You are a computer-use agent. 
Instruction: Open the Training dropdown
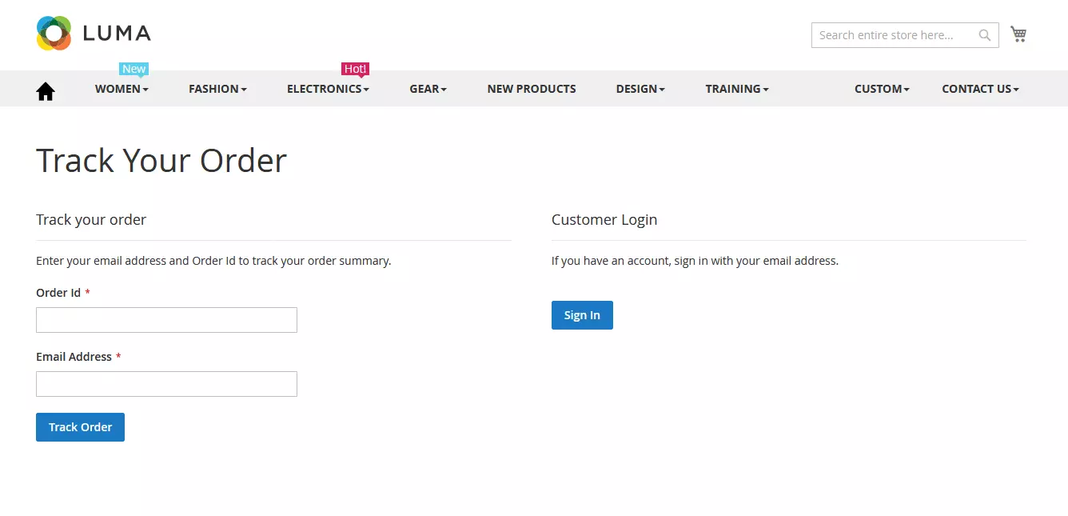point(736,89)
